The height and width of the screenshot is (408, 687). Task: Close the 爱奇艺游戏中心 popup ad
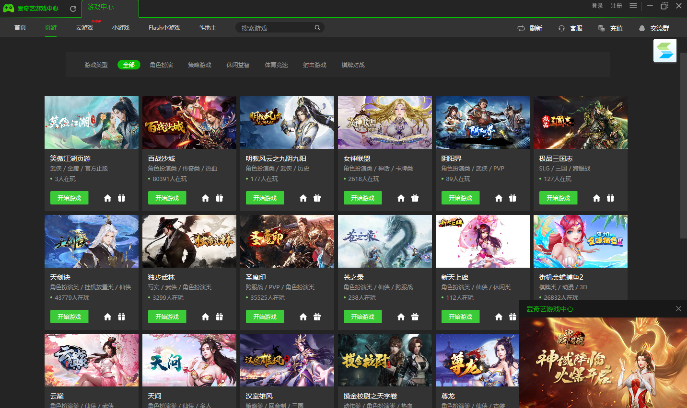pyautogui.click(x=678, y=309)
